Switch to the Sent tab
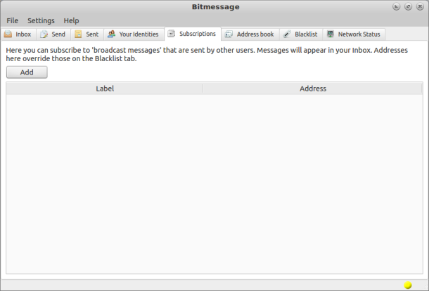 pos(87,34)
